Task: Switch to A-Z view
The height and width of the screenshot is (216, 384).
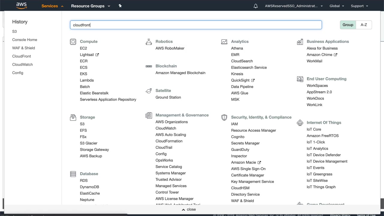Action: coord(364,25)
